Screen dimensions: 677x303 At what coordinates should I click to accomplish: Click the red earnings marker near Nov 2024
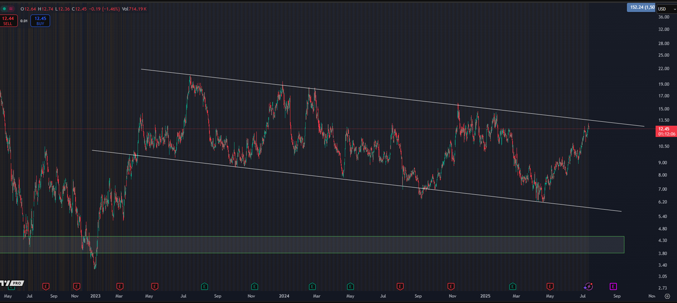point(450,287)
